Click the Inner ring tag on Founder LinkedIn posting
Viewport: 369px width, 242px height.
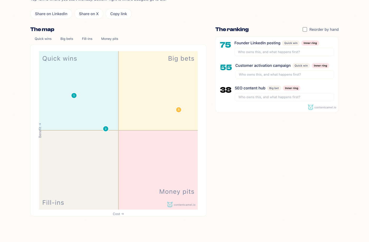coord(310,43)
